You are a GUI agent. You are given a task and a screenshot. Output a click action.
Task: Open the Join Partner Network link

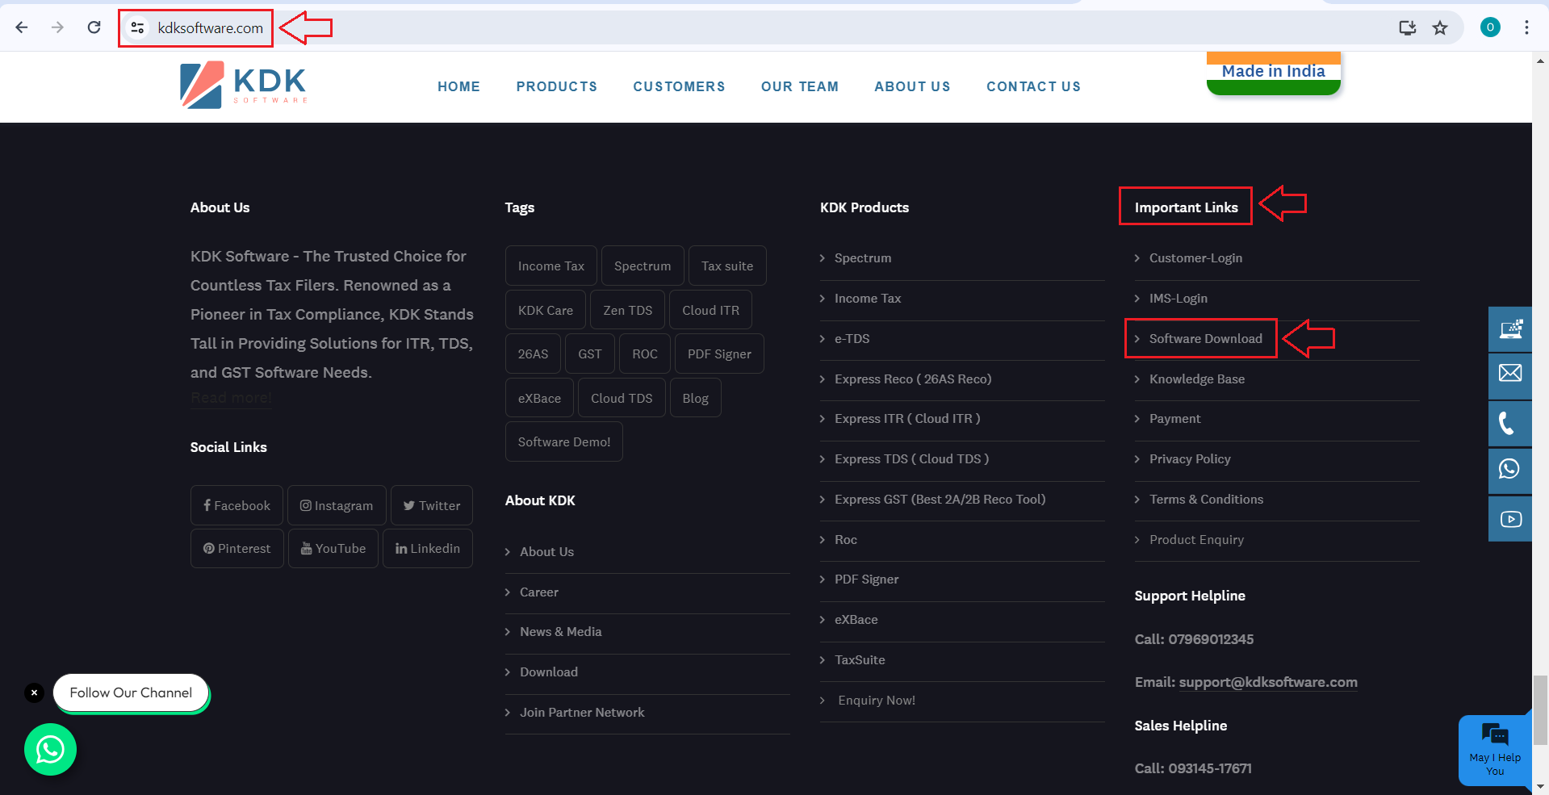(582, 712)
